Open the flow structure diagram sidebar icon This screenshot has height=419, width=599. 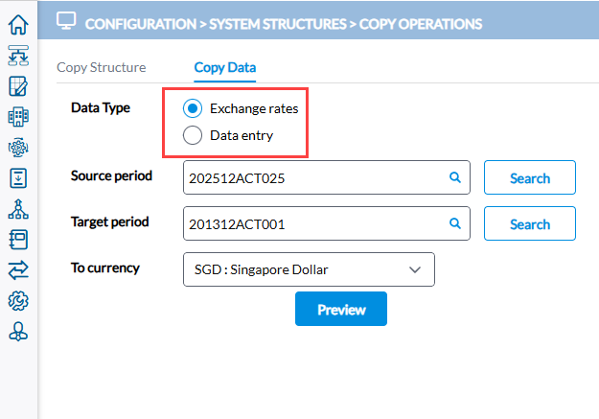click(x=18, y=56)
